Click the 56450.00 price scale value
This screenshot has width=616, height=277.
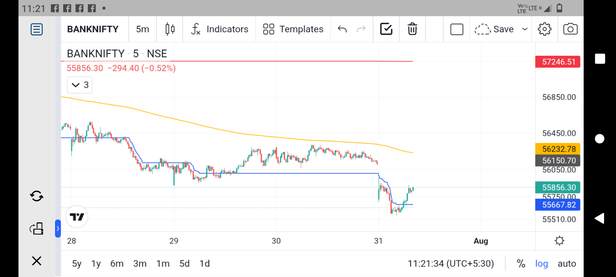pos(559,133)
